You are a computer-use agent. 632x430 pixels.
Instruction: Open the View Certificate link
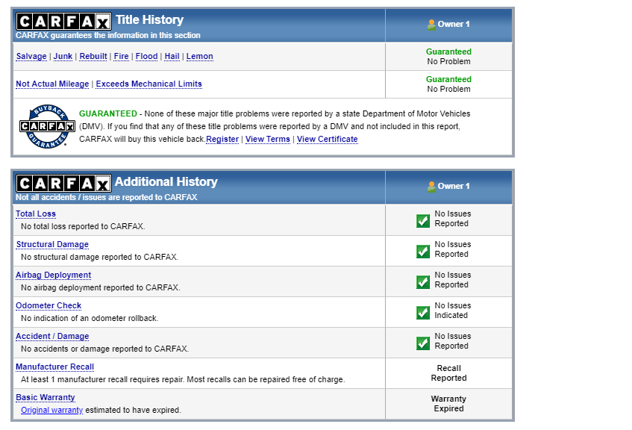pyautogui.click(x=328, y=139)
